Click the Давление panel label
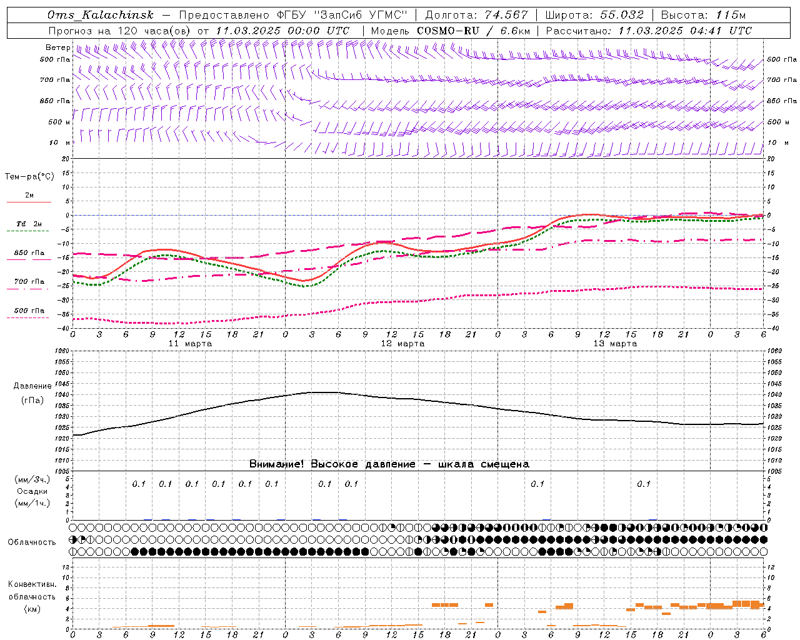The width and height of the screenshot is (800, 640). pos(32,386)
